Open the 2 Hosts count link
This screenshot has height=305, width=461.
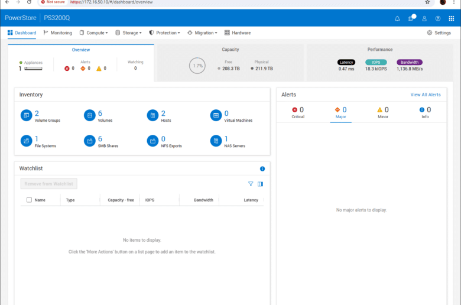click(x=163, y=113)
